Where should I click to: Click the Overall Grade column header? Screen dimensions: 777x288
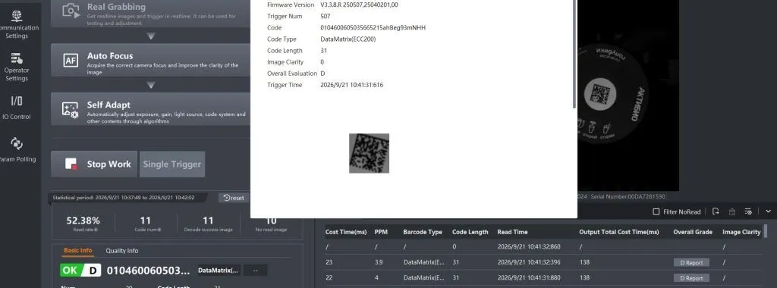point(693,232)
